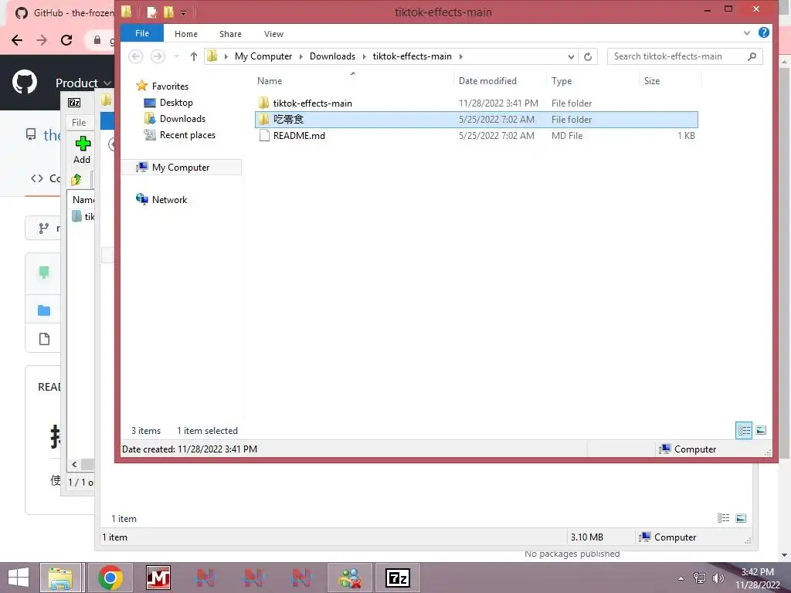Switch to large icons view layout
The width and height of the screenshot is (791, 593).
[x=761, y=431]
